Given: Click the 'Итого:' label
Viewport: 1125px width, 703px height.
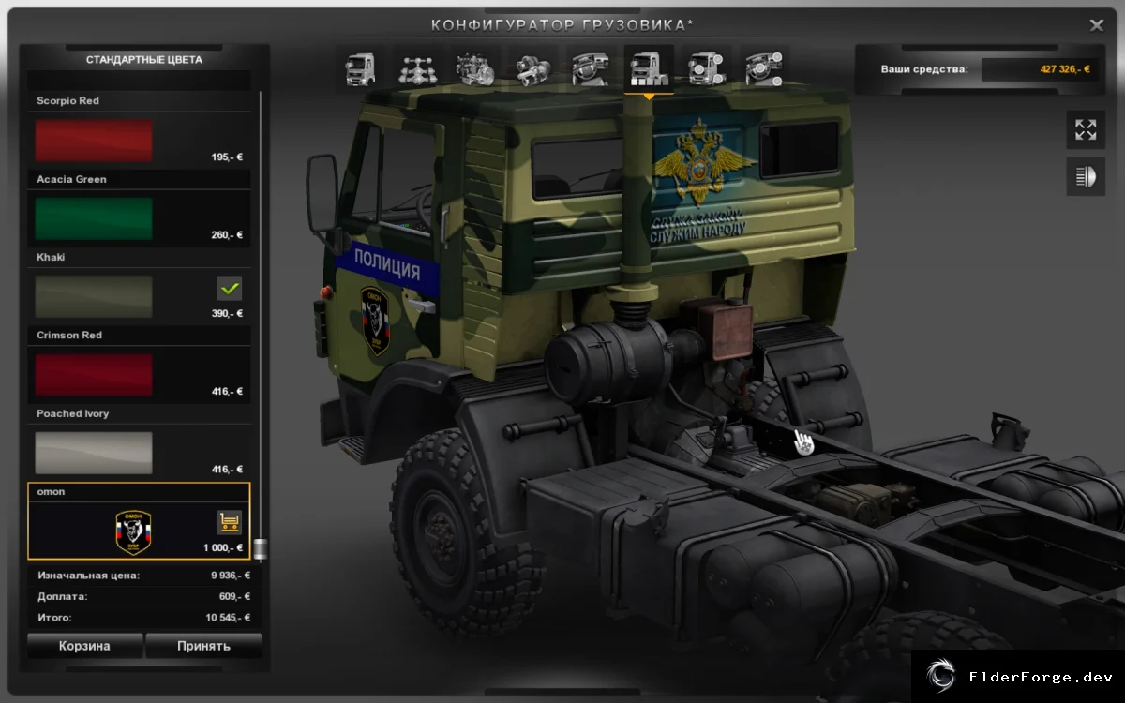Looking at the screenshot, I should click(x=54, y=618).
